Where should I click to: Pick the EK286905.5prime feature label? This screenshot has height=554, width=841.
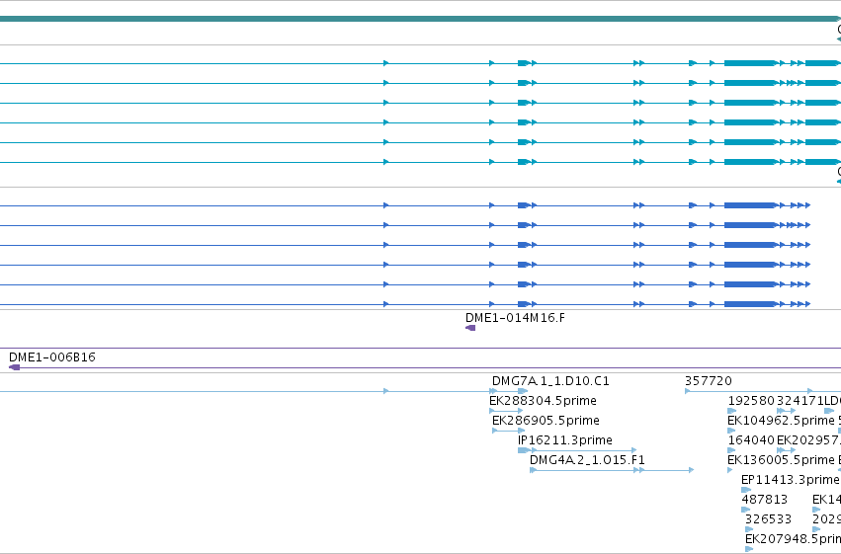coord(546,421)
